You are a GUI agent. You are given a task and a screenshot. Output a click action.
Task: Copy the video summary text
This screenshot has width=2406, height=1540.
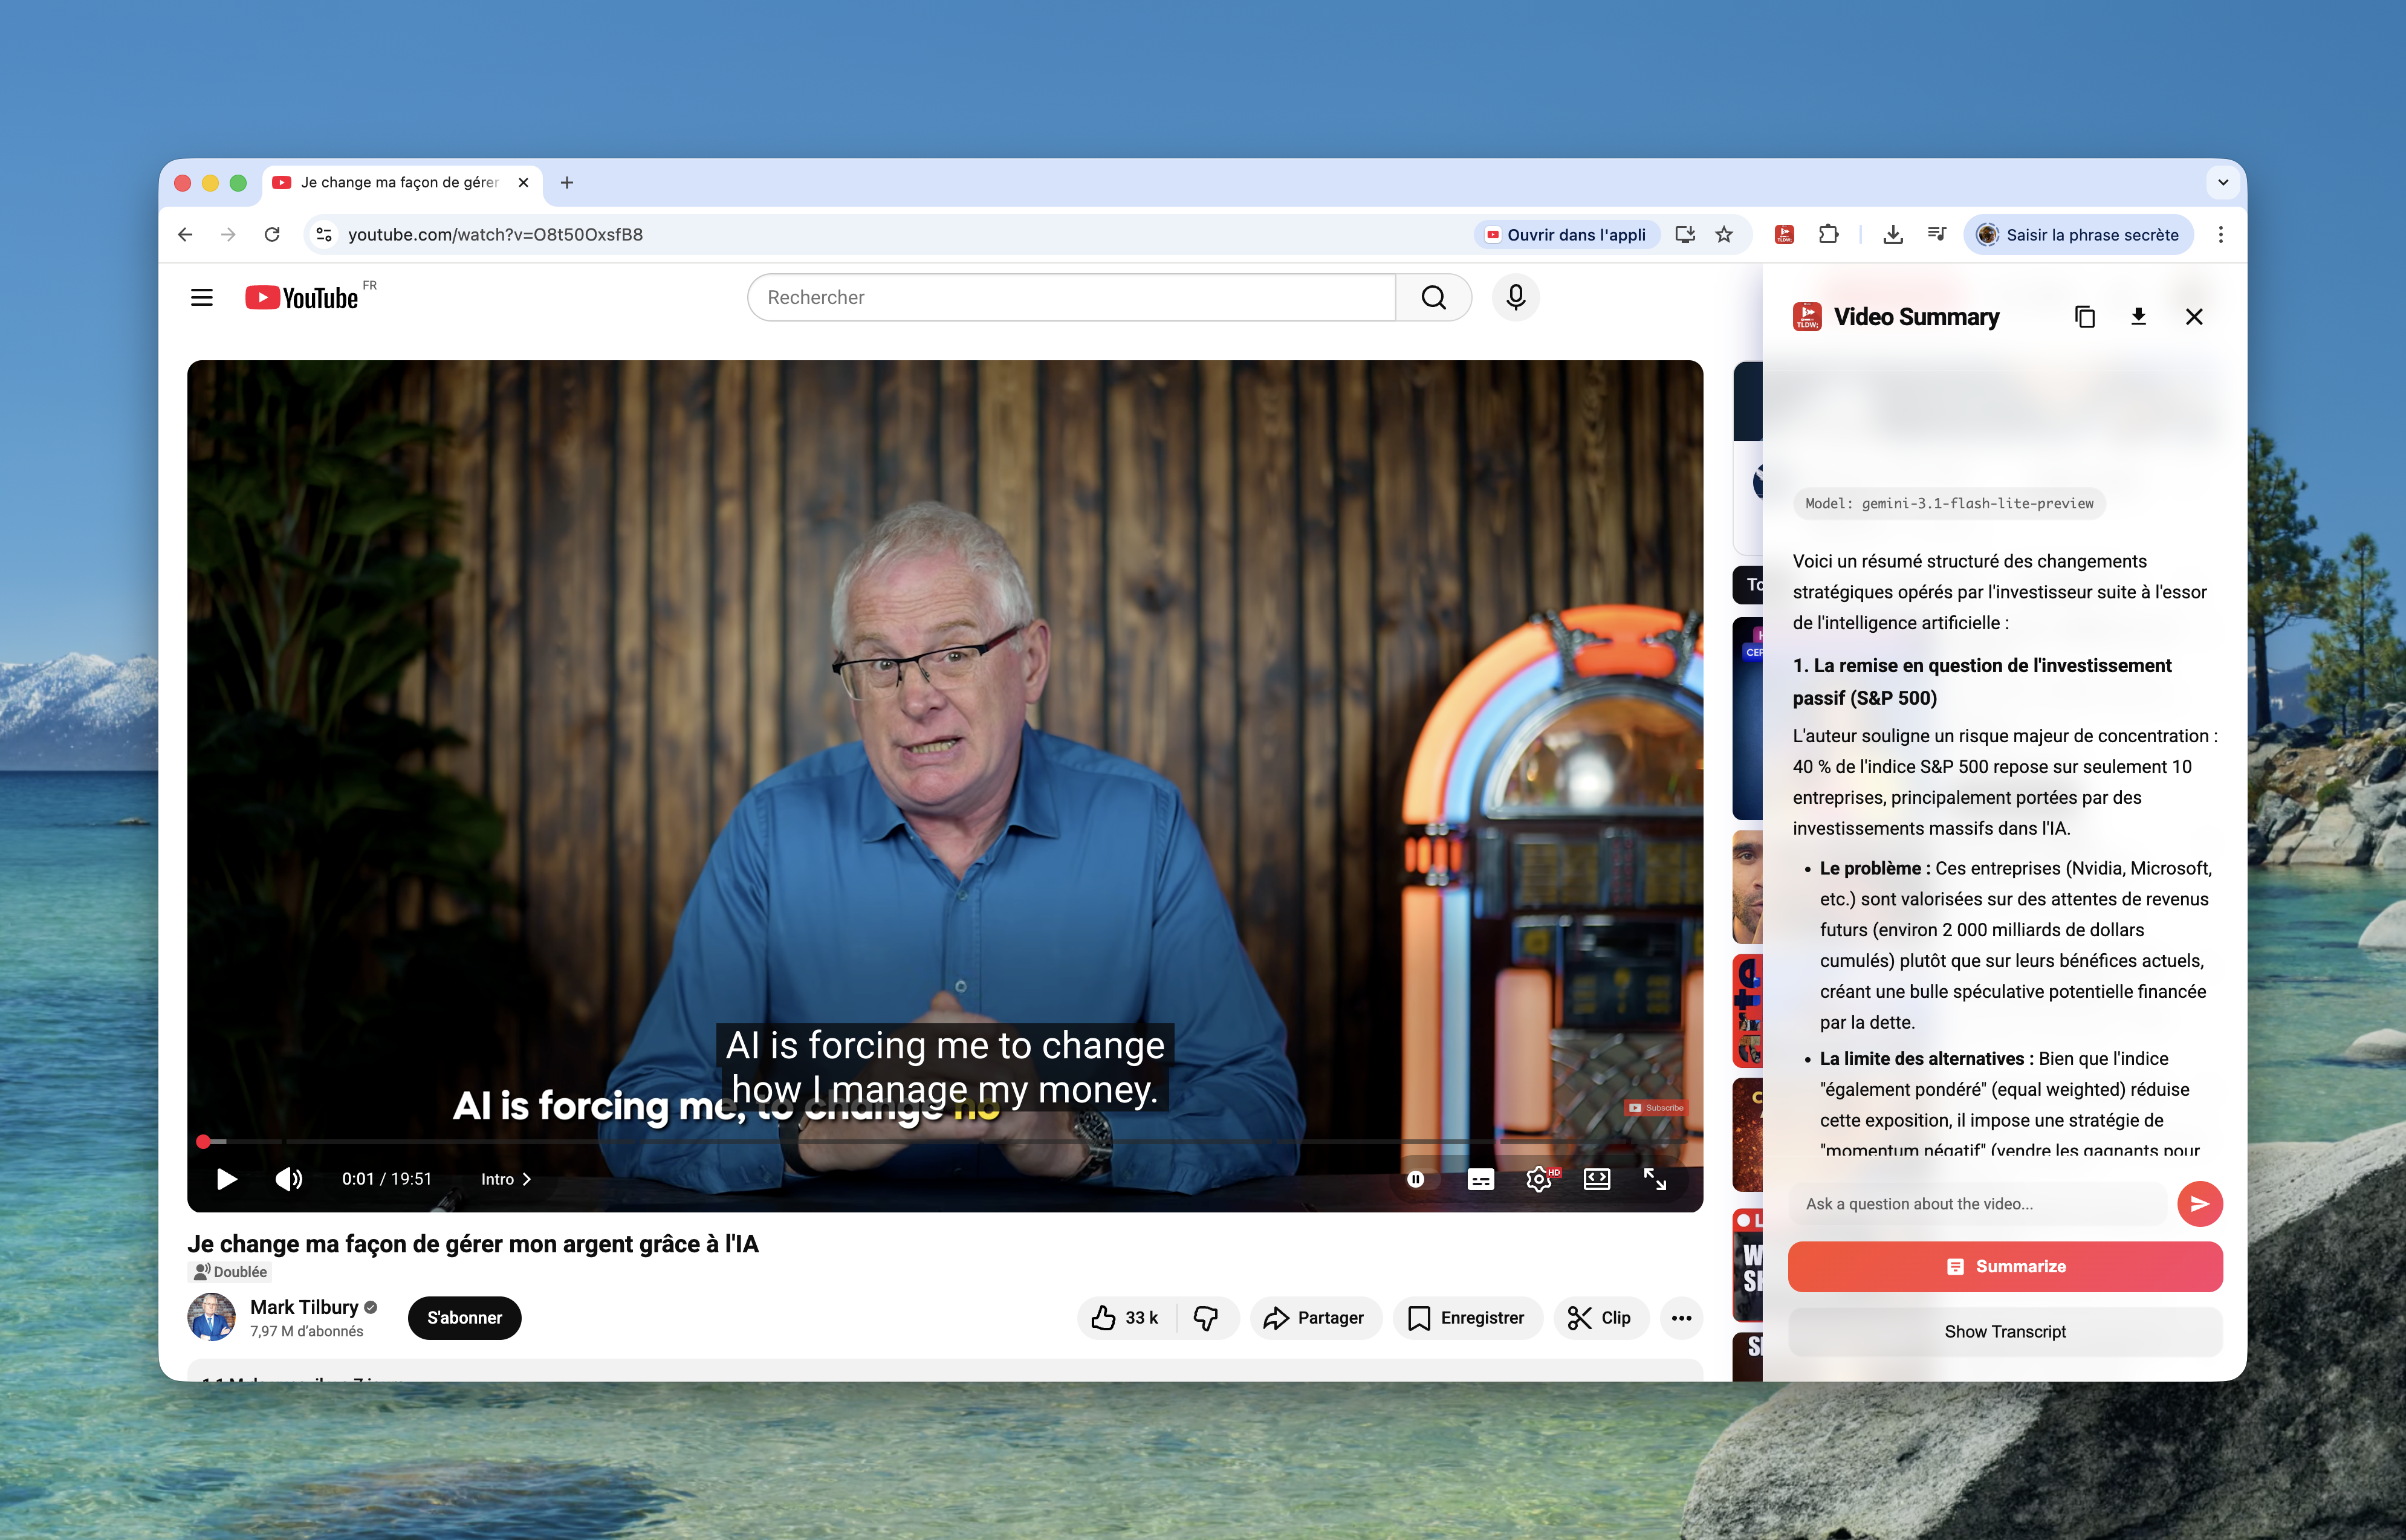(2085, 316)
